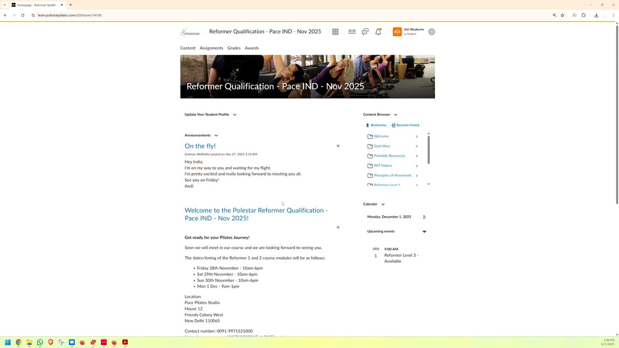
Task: Open WhatsApp from the taskbar
Action: (40, 342)
